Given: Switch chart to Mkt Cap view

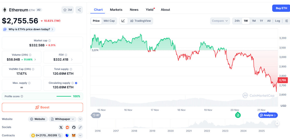Looking at the screenshot, I should (x=109, y=21).
